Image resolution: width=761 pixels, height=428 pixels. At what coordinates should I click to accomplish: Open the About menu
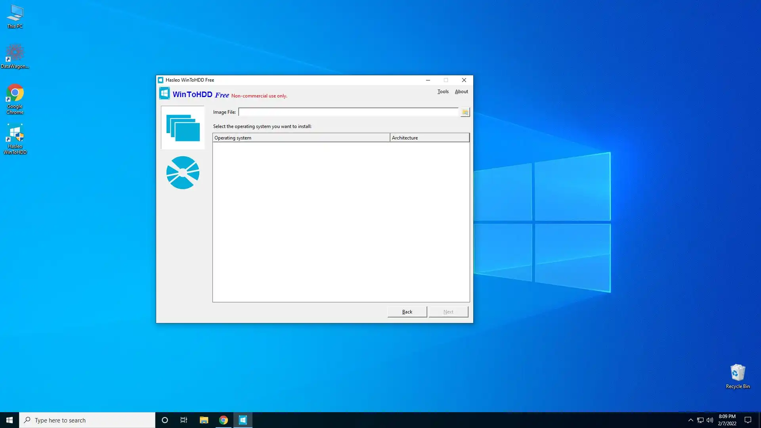pyautogui.click(x=461, y=92)
